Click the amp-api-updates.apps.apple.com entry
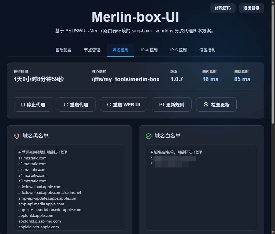275x234 pixels. (x=48, y=198)
